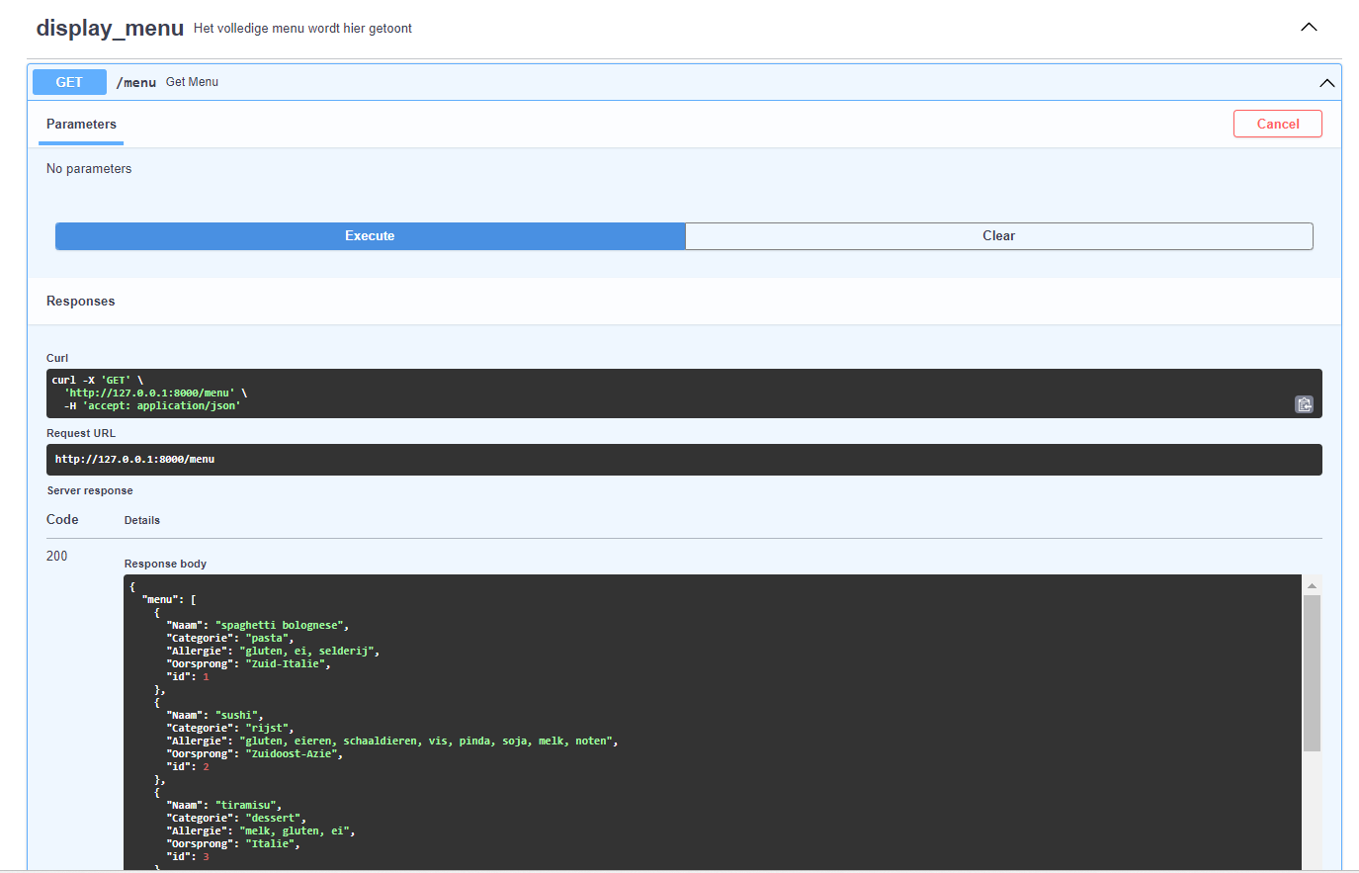Click the scroll-down arrow of the response body
Image resolution: width=1359 pixels, height=873 pixels.
(1312, 866)
